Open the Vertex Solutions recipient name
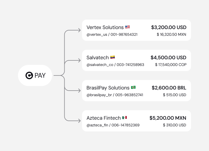Screen dimensions: 209x151 click(x=105, y=27)
